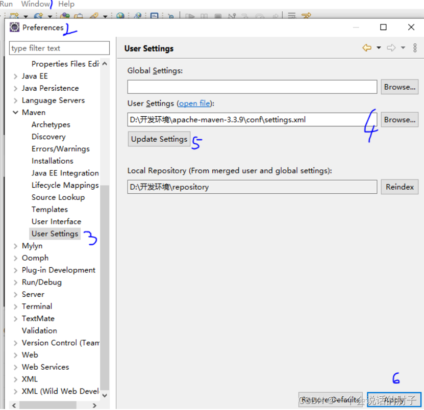Expand the Plug-in Development tree node

15,270
